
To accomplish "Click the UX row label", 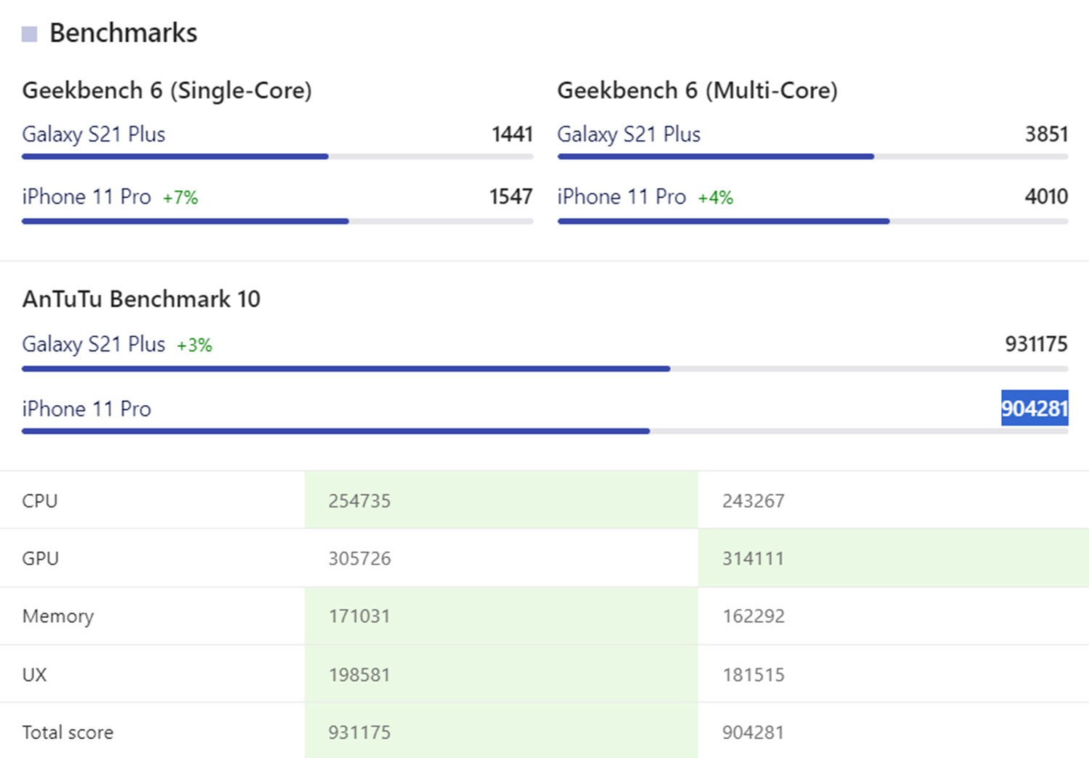I will click(x=34, y=675).
